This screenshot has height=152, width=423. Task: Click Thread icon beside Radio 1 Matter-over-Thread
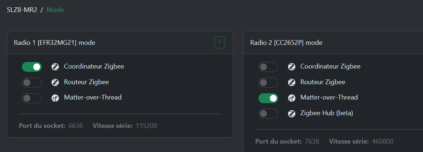click(x=55, y=98)
